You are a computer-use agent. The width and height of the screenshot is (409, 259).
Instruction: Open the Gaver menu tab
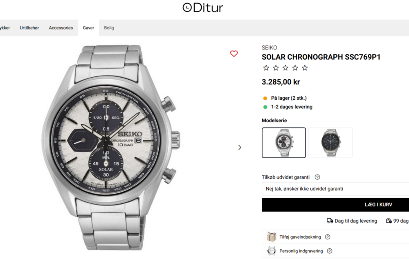pyautogui.click(x=88, y=28)
